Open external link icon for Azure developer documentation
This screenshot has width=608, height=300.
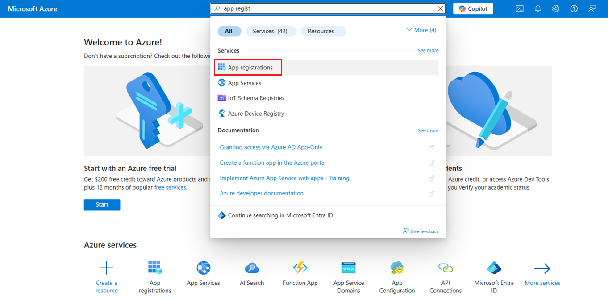[431, 194]
